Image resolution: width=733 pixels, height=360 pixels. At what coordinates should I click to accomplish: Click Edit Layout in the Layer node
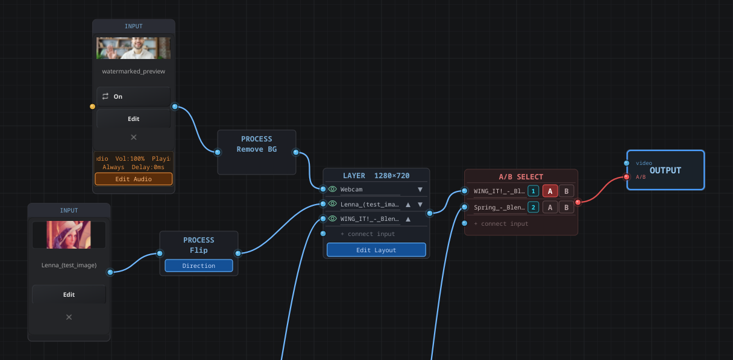(376, 250)
